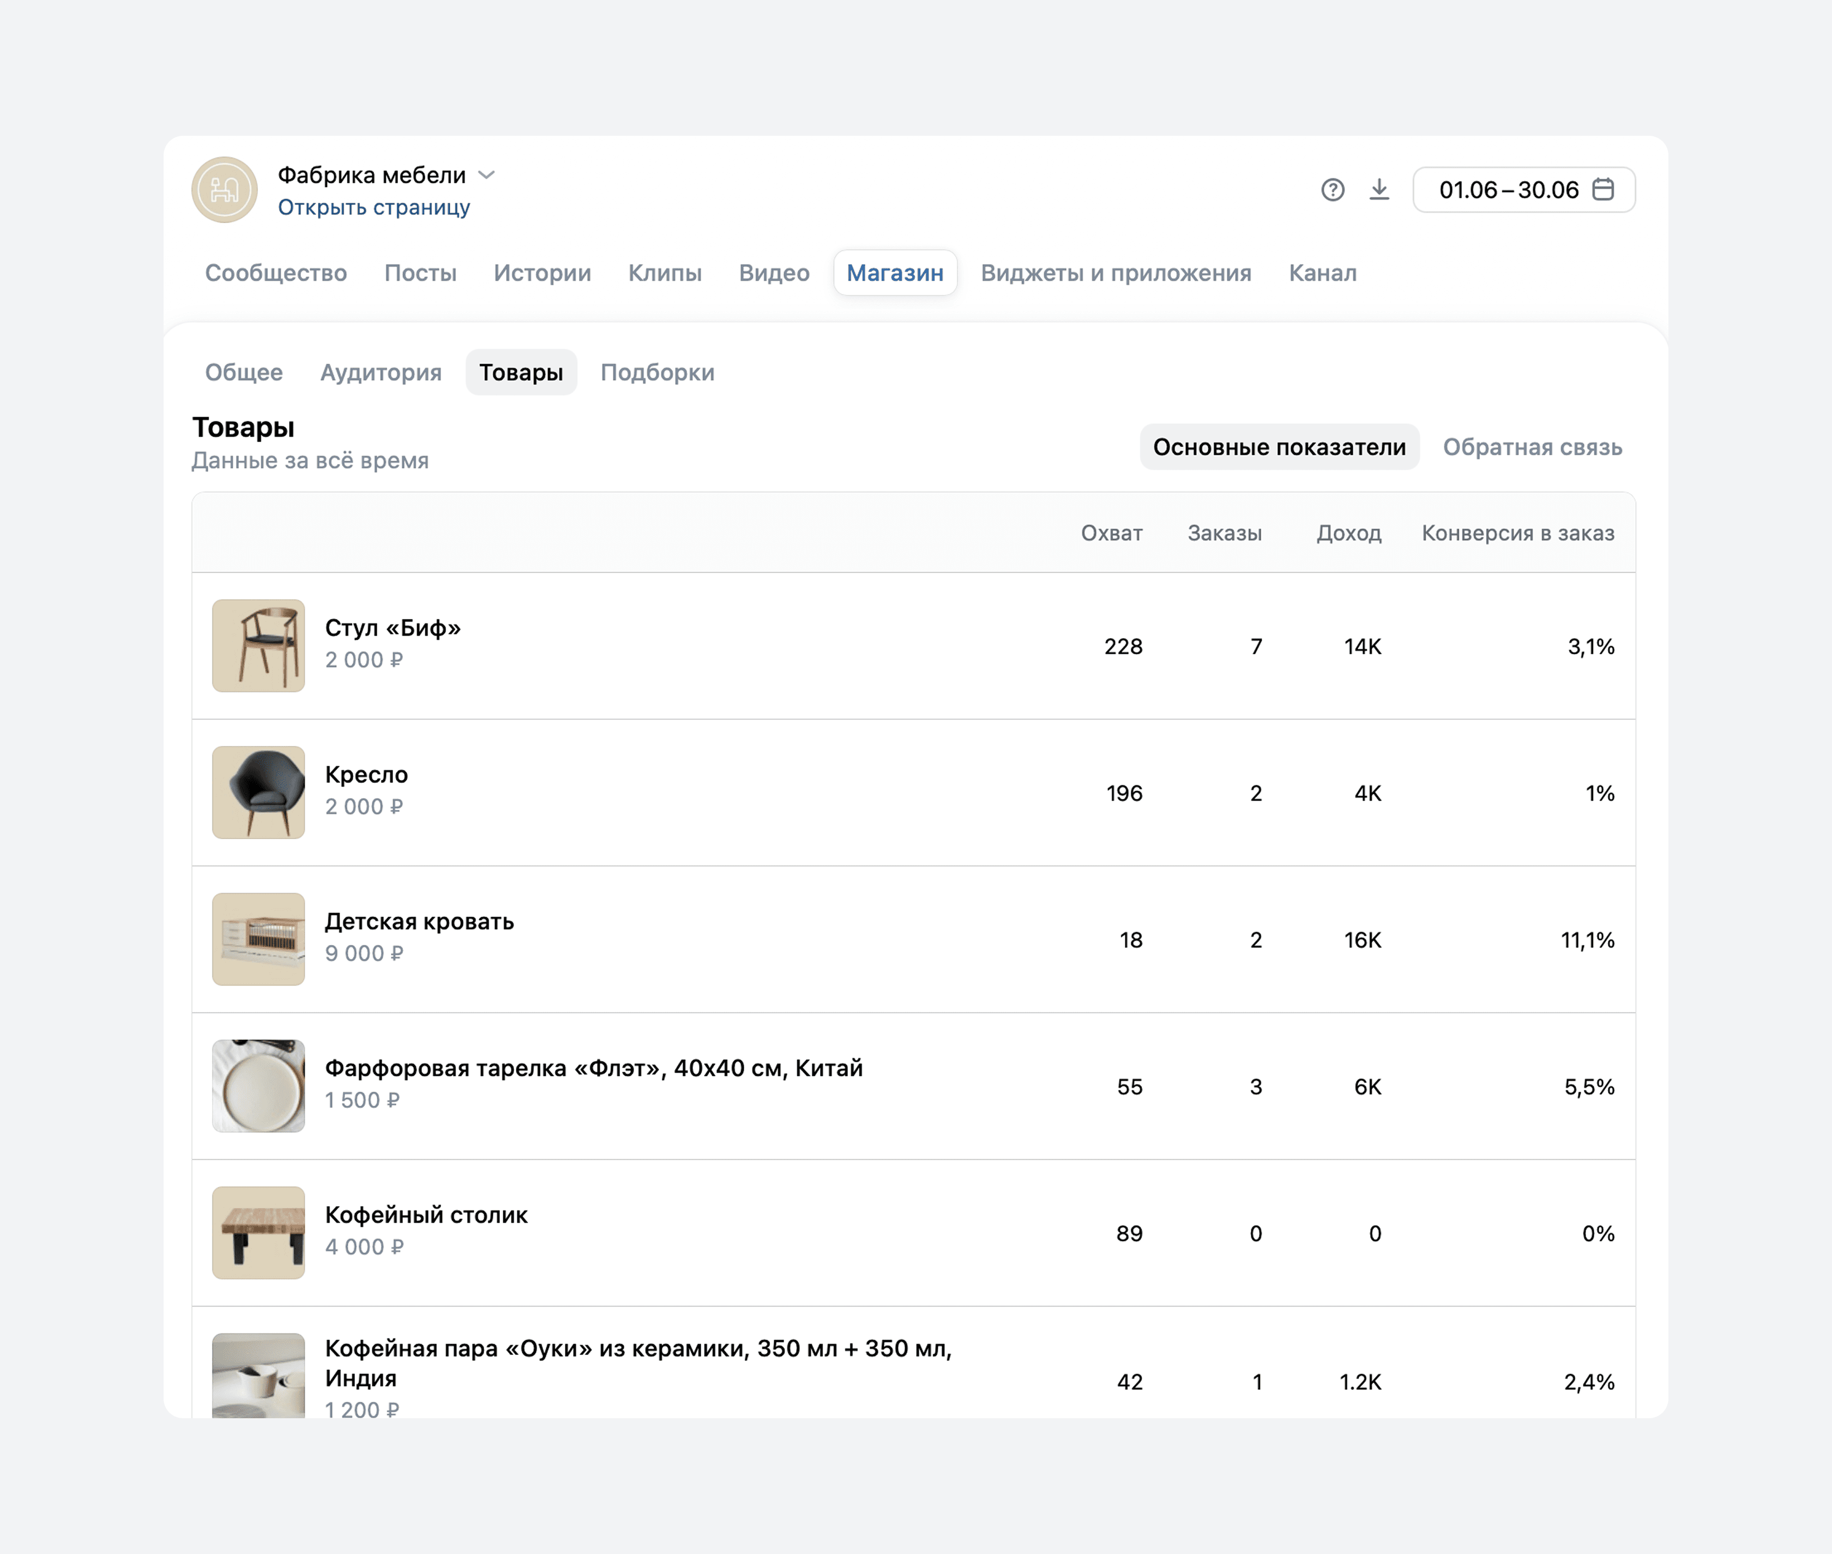The image size is (1832, 1554).
Task: Select Основные показатели view
Action: (x=1279, y=448)
